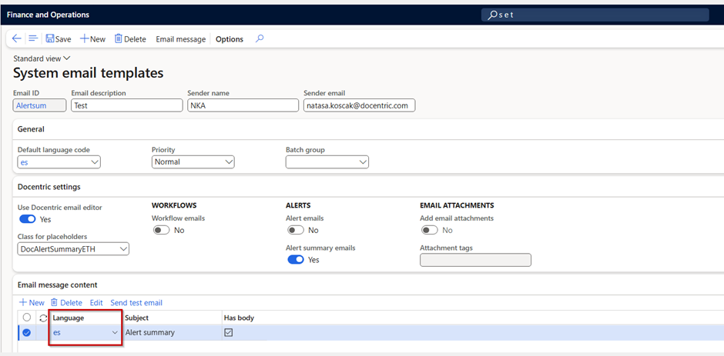The image size is (724, 356).
Task: Click Delete in Email message content
Action: click(x=66, y=303)
